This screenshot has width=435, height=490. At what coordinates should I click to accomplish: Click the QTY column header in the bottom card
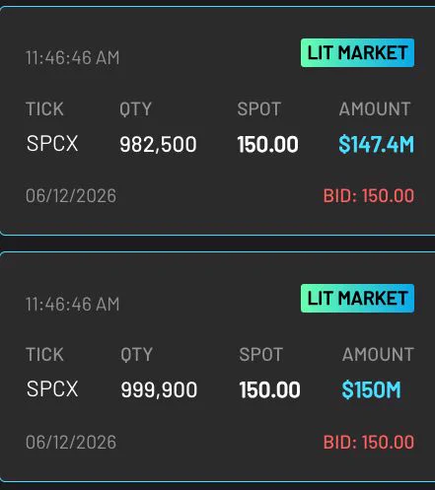tap(136, 355)
